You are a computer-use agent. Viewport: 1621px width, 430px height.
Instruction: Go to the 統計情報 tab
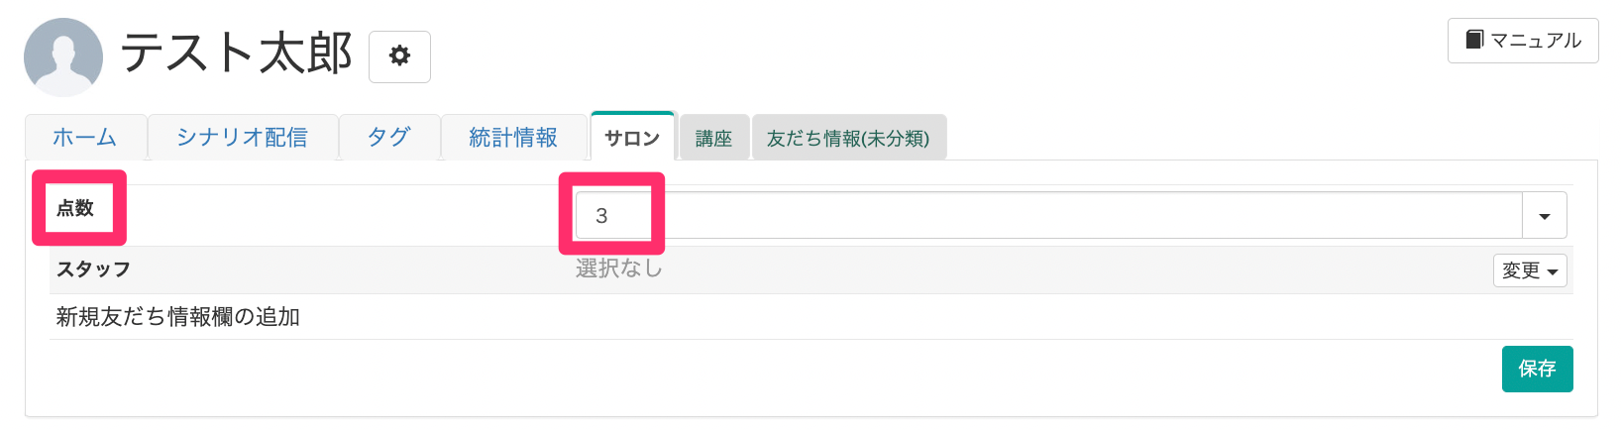coord(513,138)
